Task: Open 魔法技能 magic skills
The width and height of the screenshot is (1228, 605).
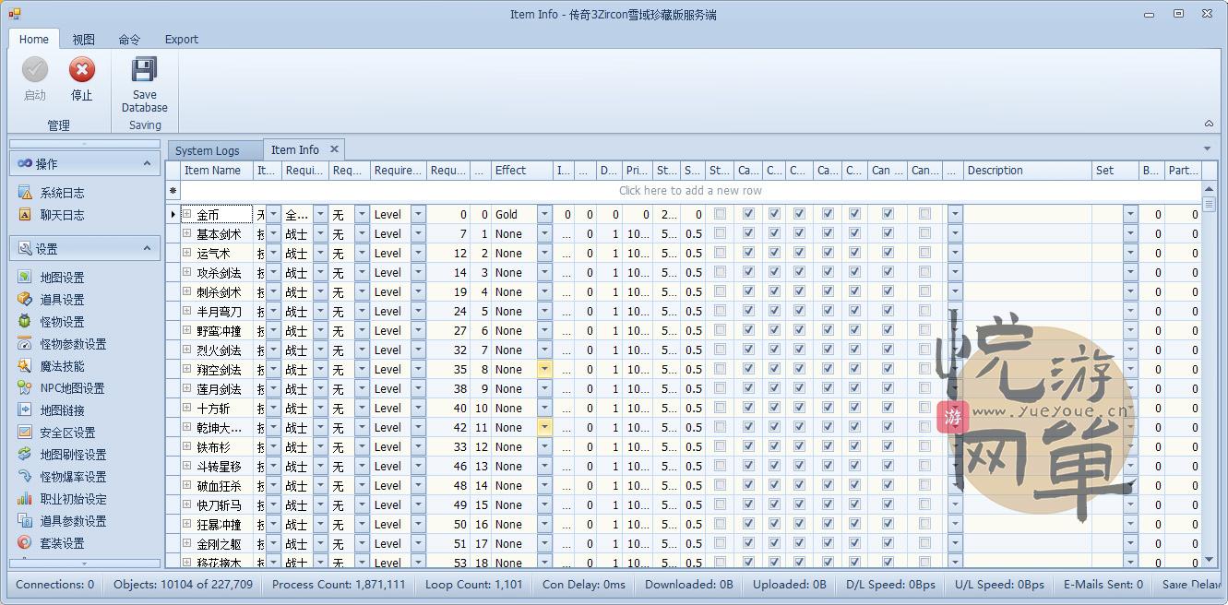Action: click(61, 366)
